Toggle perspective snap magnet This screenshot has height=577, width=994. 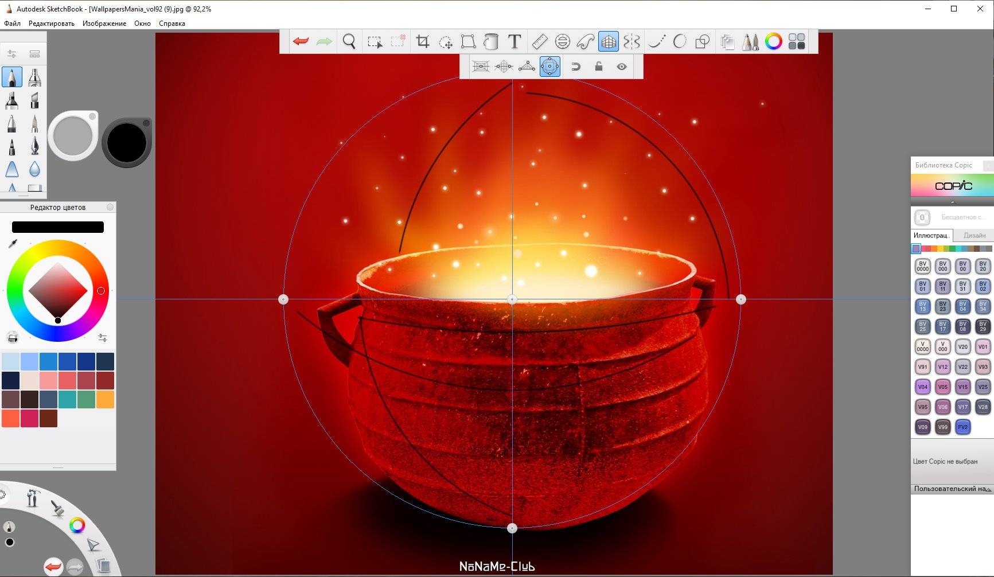576,67
